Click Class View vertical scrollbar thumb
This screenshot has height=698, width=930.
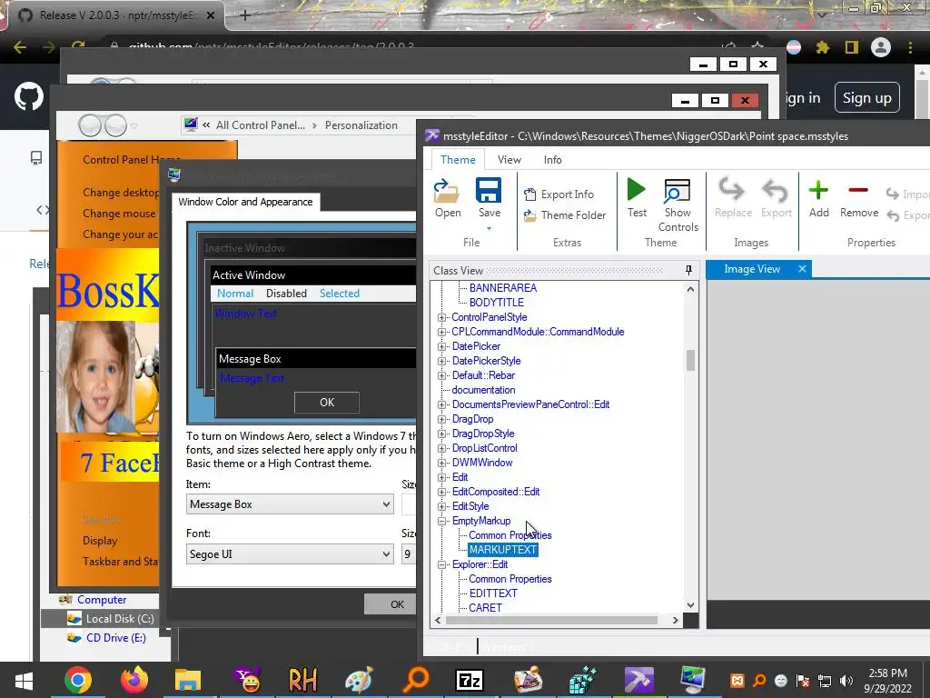tap(690, 360)
